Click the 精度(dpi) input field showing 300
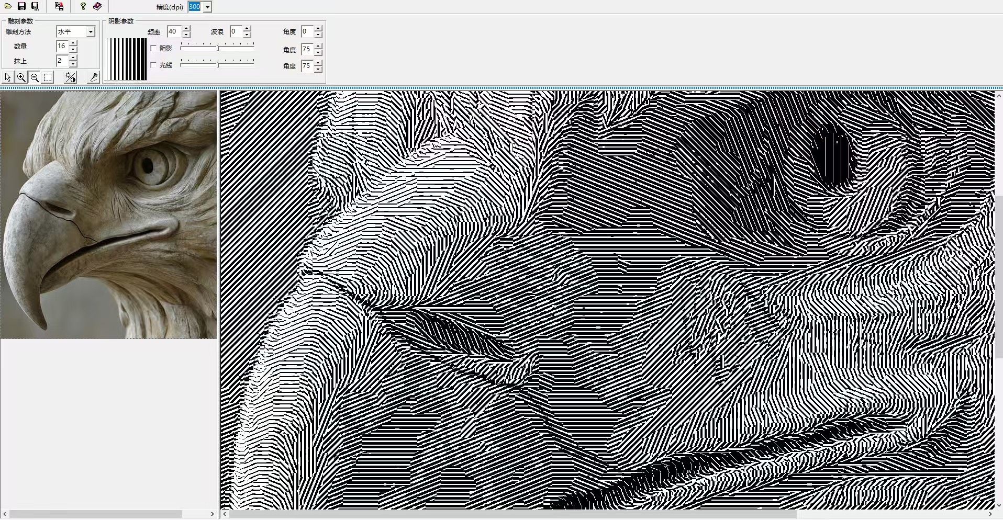Image resolution: width=1003 pixels, height=520 pixels. pyautogui.click(x=195, y=7)
